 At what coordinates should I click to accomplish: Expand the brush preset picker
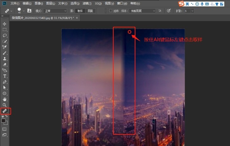tap(23, 11)
